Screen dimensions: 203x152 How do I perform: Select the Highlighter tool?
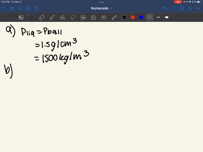tap(52, 17)
